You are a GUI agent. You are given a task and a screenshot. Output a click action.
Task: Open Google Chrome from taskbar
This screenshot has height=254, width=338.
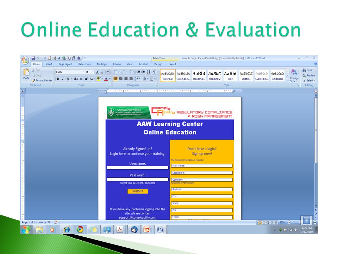point(80,230)
